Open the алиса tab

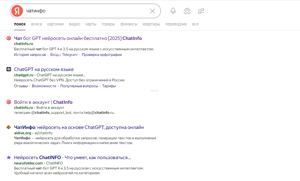click(x=36, y=24)
